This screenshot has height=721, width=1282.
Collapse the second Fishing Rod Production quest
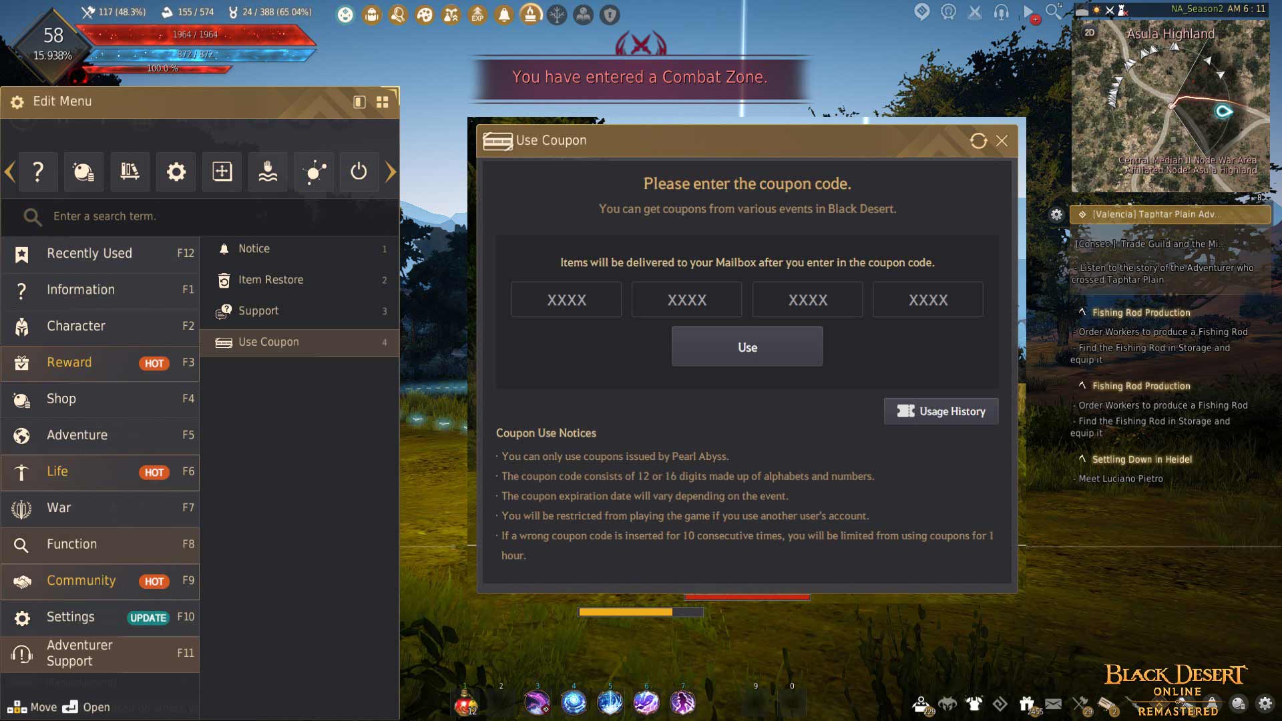click(1082, 385)
